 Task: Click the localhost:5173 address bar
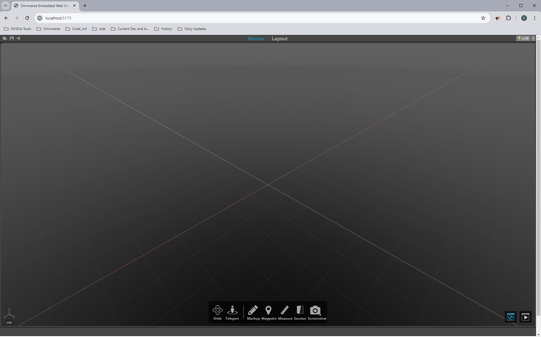click(x=262, y=18)
